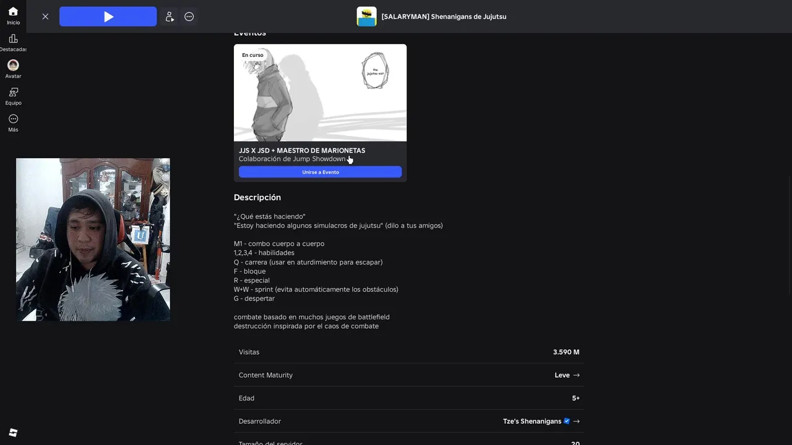Click the line 1,2,3,4 - habilidades

tap(264, 253)
